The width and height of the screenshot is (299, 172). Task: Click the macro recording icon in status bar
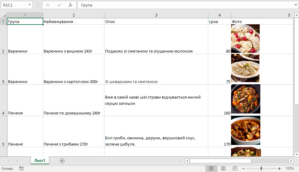point(22,168)
